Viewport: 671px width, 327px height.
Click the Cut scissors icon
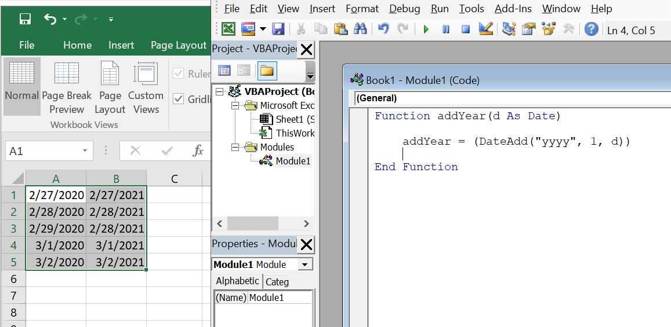tap(300, 29)
